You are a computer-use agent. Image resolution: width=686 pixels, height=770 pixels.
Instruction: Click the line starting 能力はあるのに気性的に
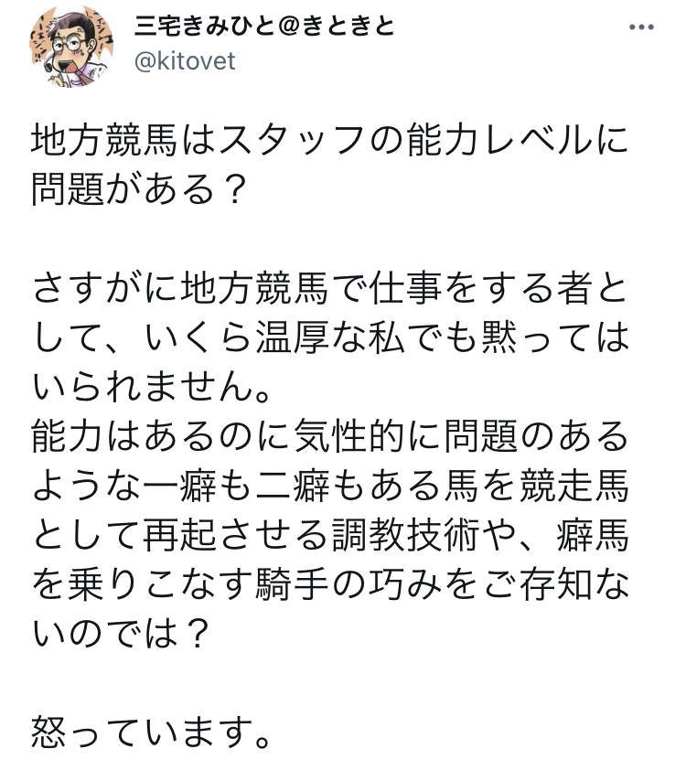click(329, 436)
